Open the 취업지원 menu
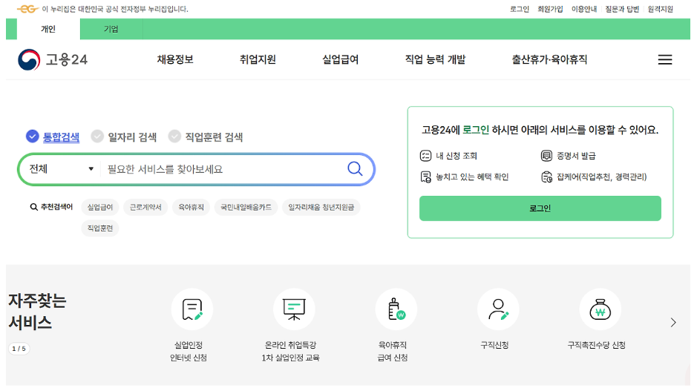Image resolution: width=697 pixels, height=391 pixels. pyautogui.click(x=258, y=59)
